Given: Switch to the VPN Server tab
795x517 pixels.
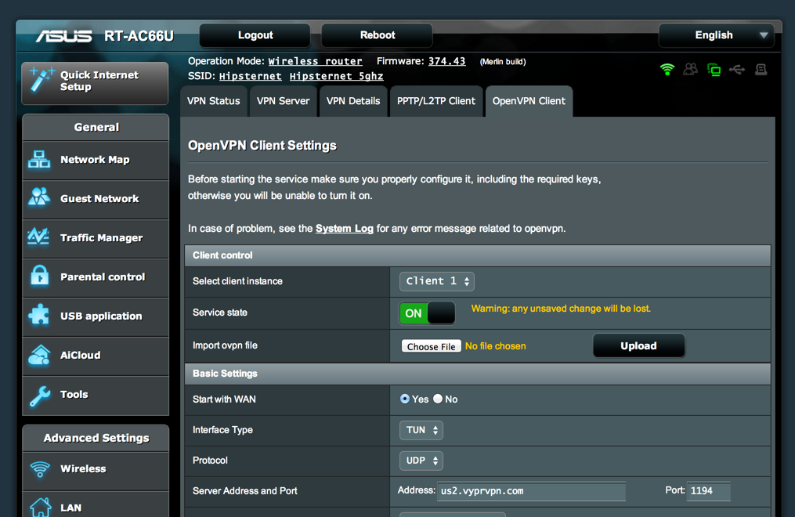Looking at the screenshot, I should tap(283, 101).
